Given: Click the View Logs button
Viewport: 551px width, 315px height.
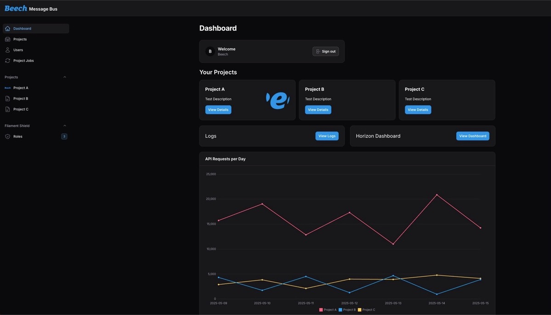Looking at the screenshot, I should tap(327, 136).
